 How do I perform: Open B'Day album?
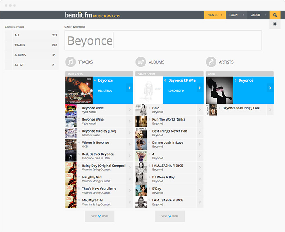coord(169,191)
